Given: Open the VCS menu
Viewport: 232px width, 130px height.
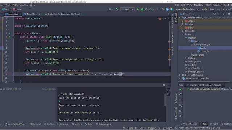Looking at the screenshot, I should pos(15,5).
